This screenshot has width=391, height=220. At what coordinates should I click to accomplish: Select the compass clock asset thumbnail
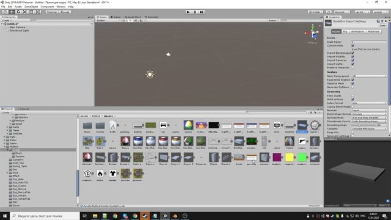click(x=315, y=125)
